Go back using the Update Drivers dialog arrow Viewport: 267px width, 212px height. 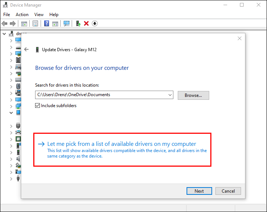coord(26,49)
